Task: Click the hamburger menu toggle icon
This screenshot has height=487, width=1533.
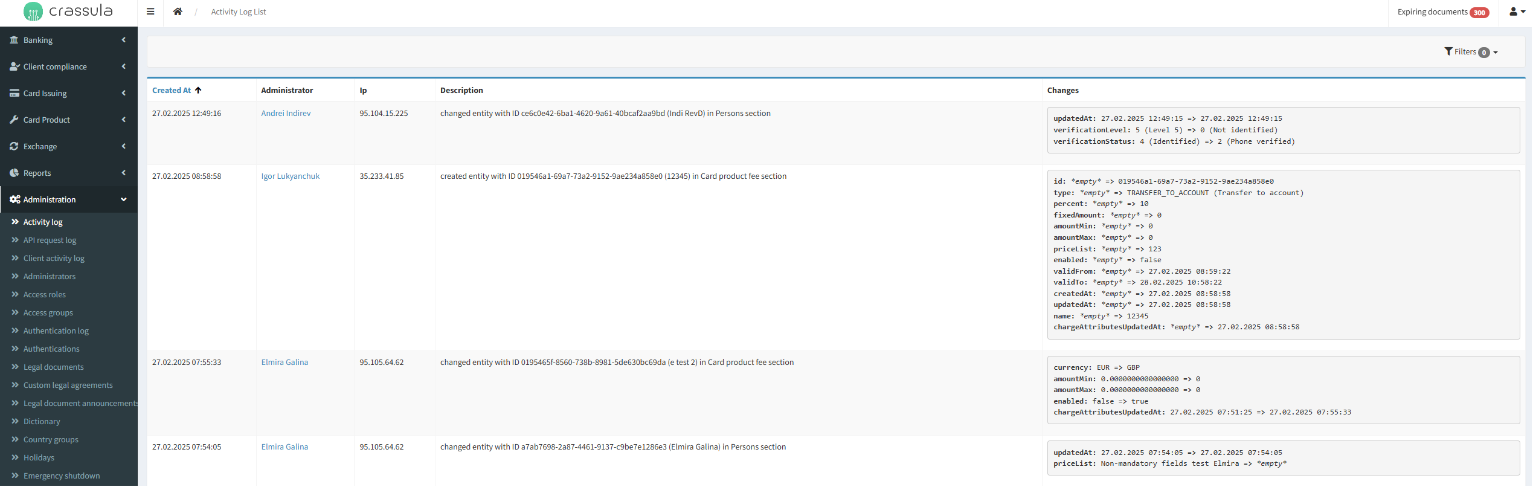Action: 150,11
